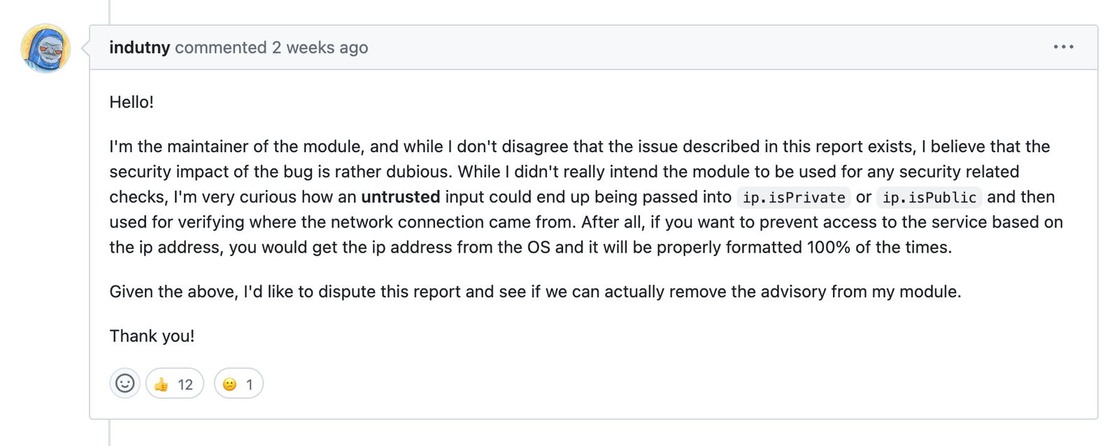Screen dimensions: 1119x446
Task: Open the add reaction smiley picker
Action: pyautogui.click(x=124, y=383)
